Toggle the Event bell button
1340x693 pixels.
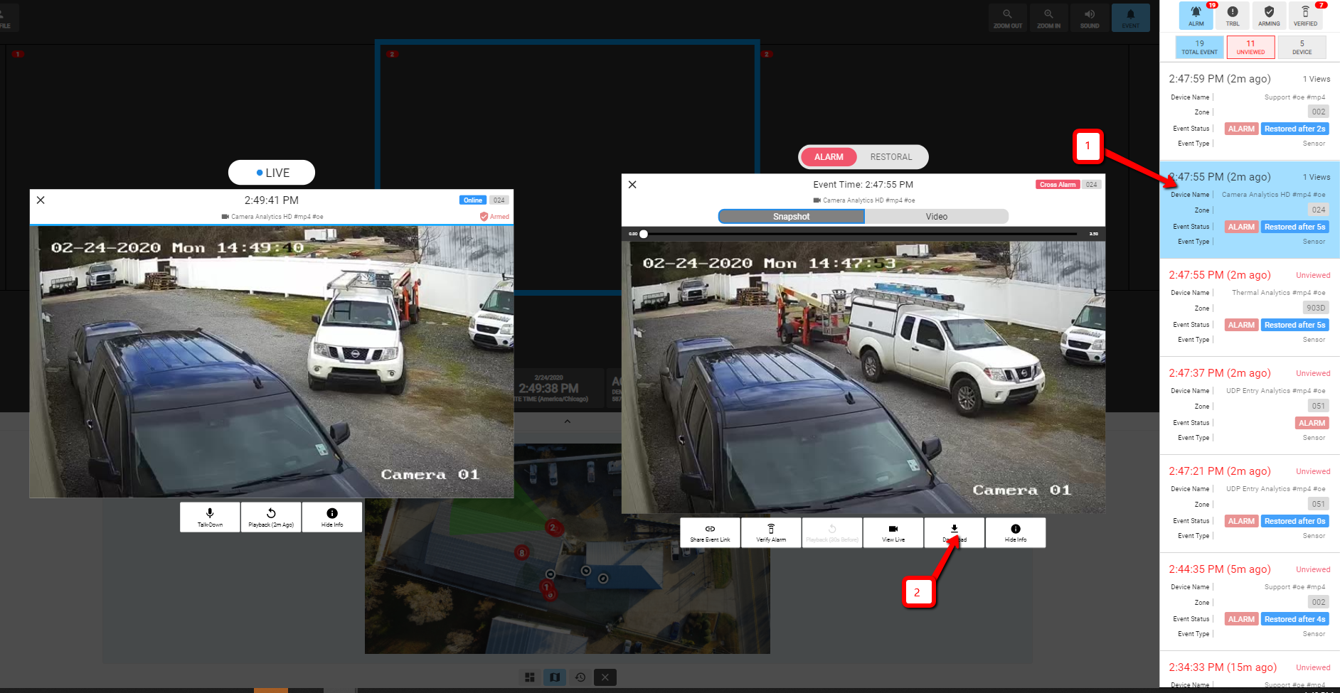[x=1130, y=18]
